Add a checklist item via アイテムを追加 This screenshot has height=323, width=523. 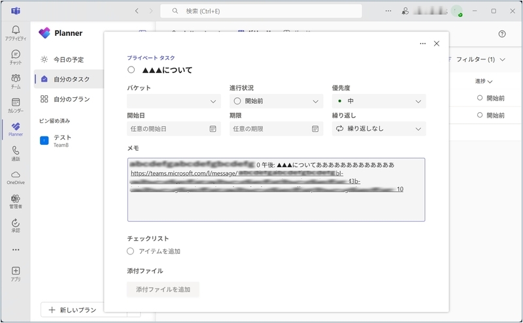160,251
